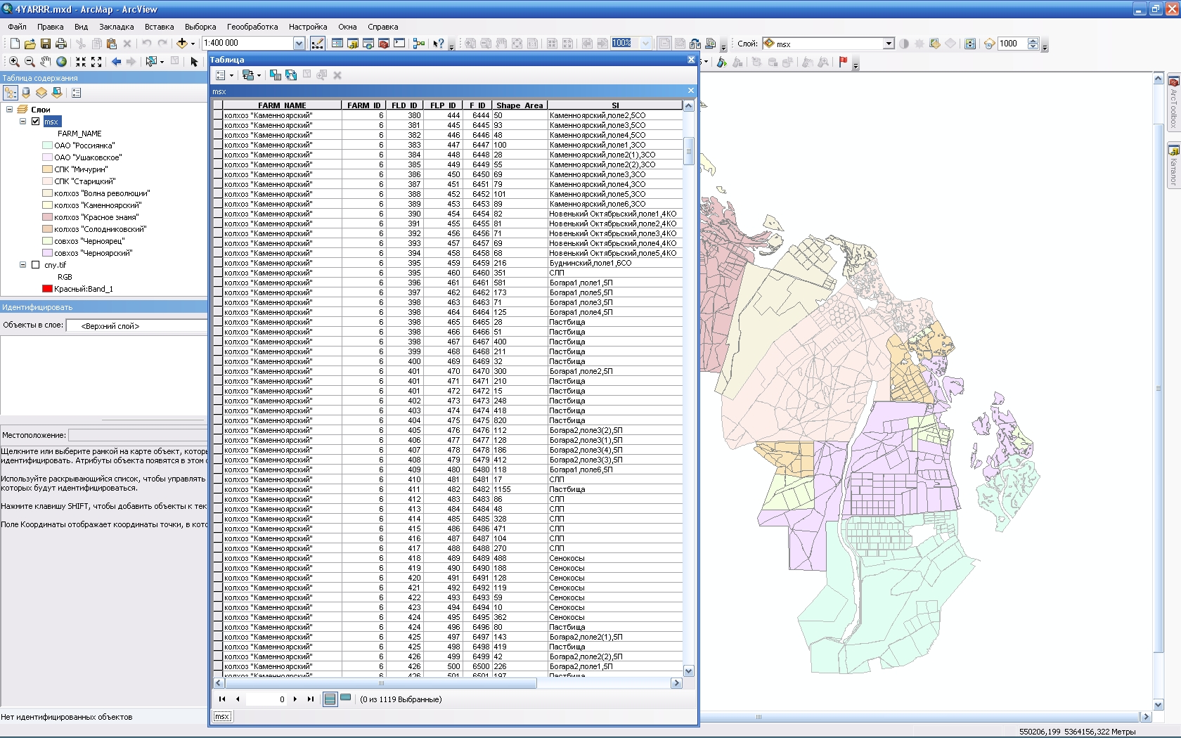1181x738 pixels.
Task: Open the map scale 1:400 000 dropdown
Action: 299,44
